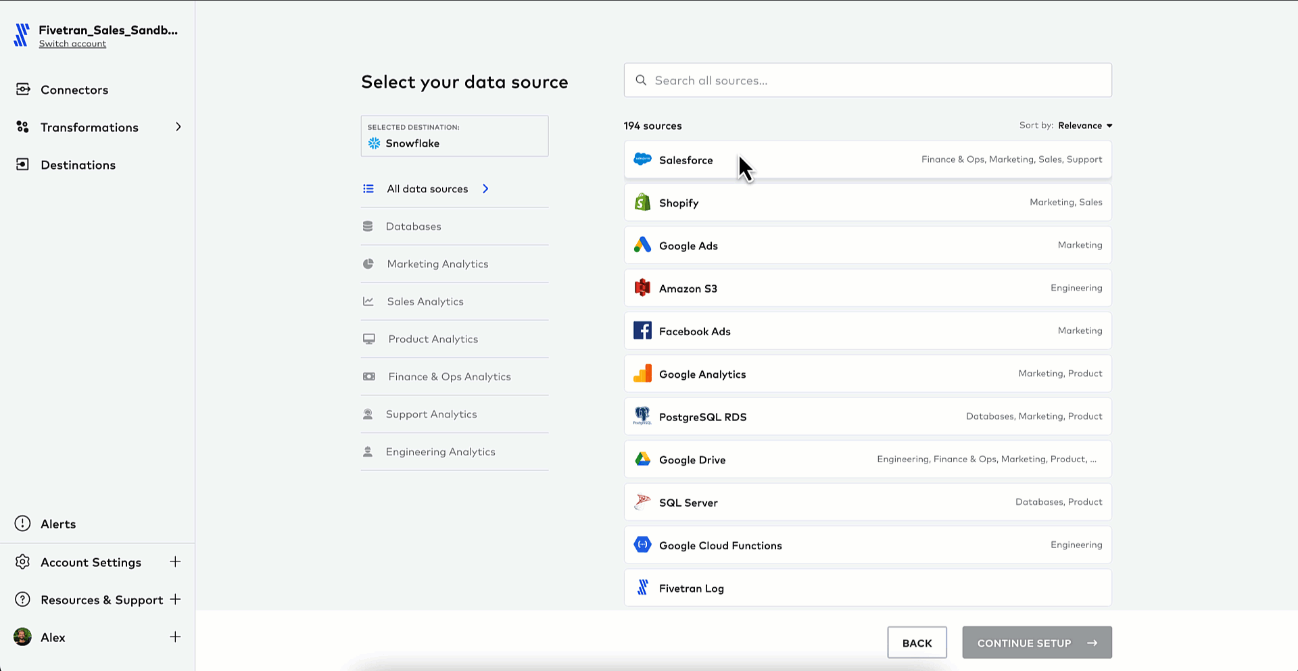Click the Connectors sidebar icon
The image size is (1298, 671).
(x=23, y=89)
